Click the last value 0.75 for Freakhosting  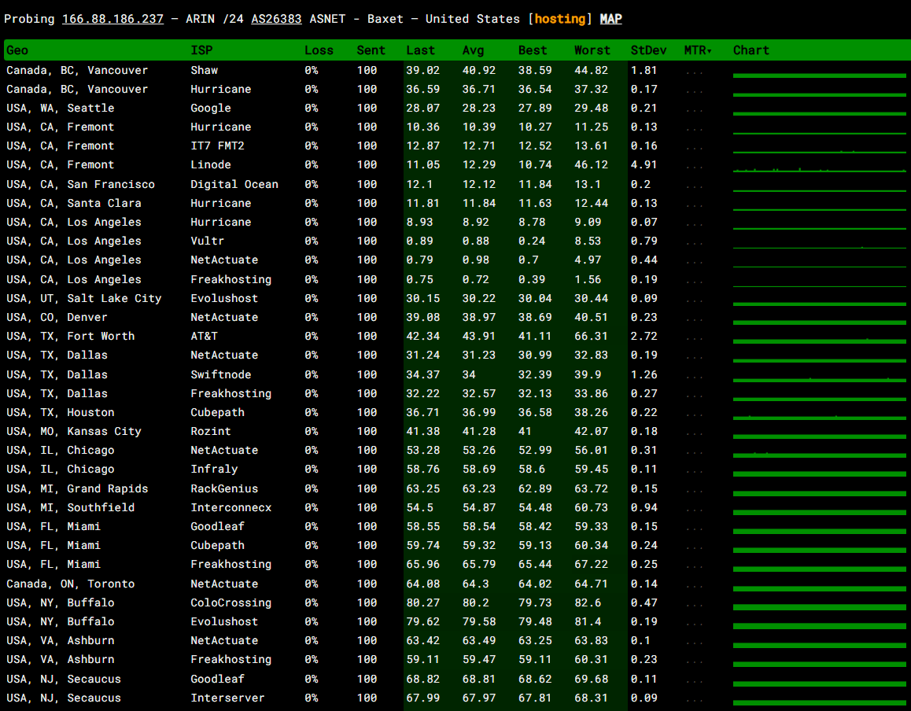420,279
